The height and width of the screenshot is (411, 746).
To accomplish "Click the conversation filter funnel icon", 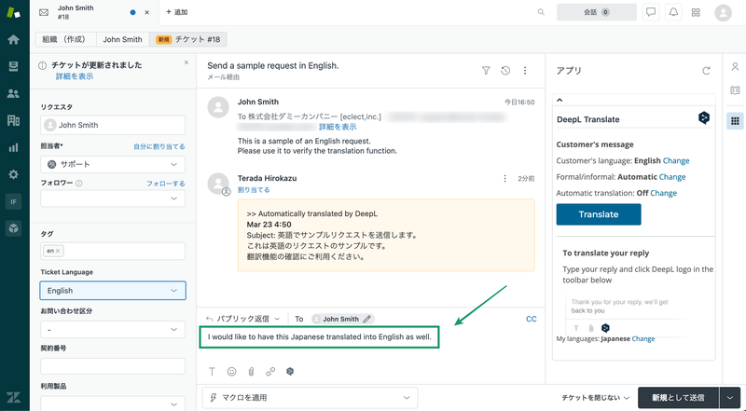I will tap(486, 71).
